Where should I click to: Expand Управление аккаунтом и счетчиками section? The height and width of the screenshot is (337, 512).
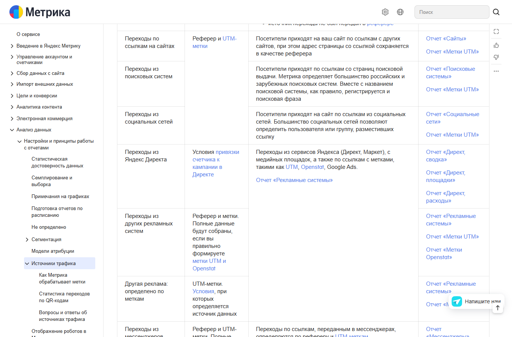(x=12, y=57)
